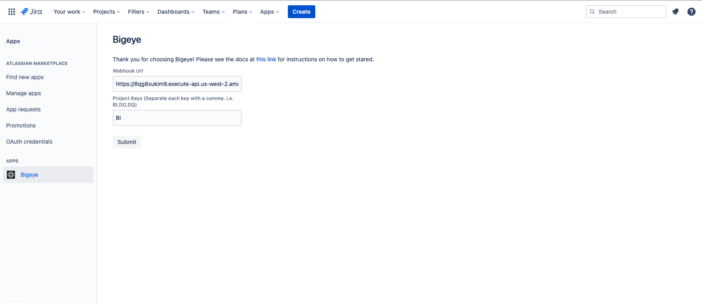
Task: Open App requests page
Action: 23,109
